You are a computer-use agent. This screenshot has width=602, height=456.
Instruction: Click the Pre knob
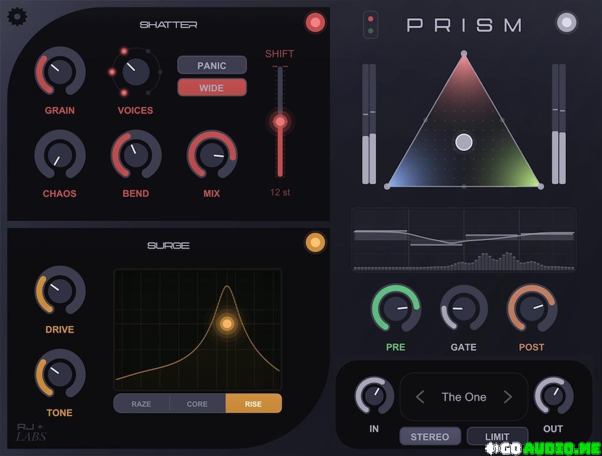396,309
